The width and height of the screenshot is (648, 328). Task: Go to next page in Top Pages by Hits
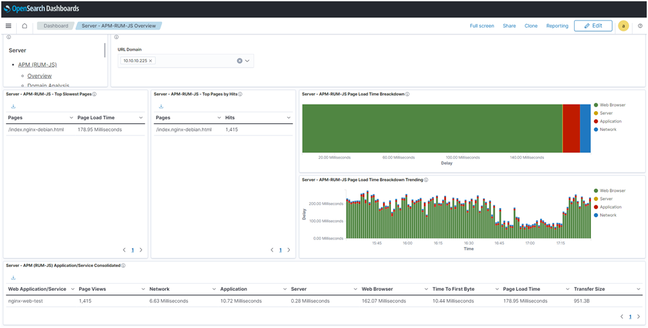[289, 250]
